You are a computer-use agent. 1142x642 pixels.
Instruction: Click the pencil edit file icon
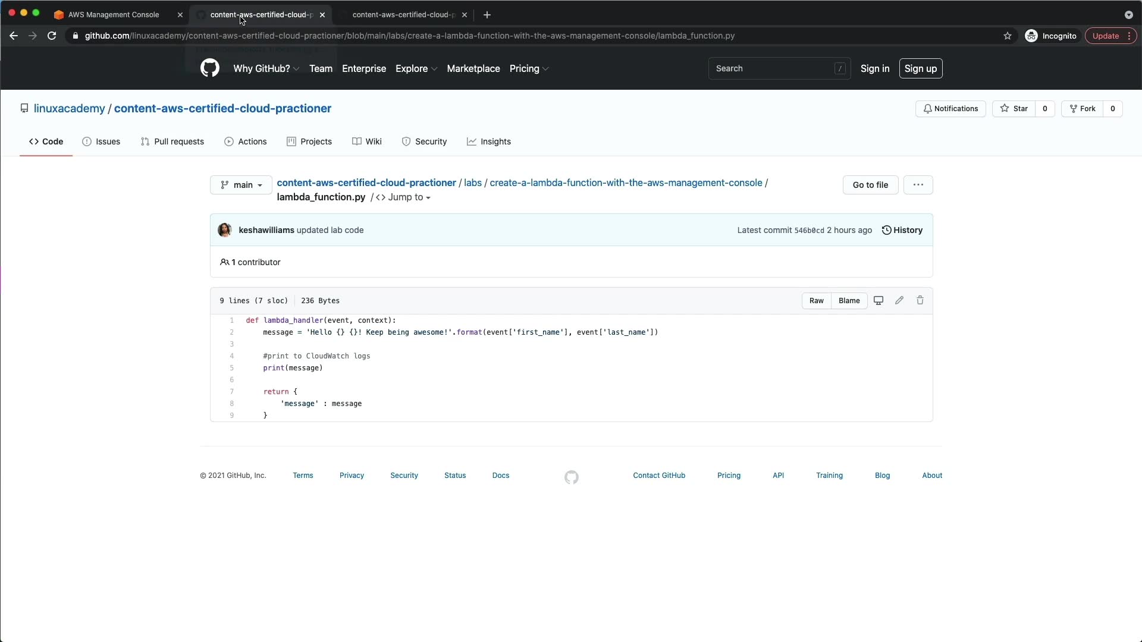click(899, 301)
